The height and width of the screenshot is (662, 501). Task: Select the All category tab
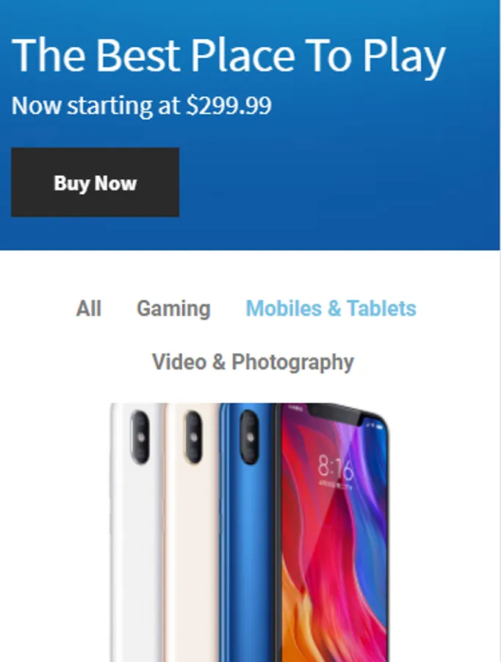pyautogui.click(x=89, y=308)
